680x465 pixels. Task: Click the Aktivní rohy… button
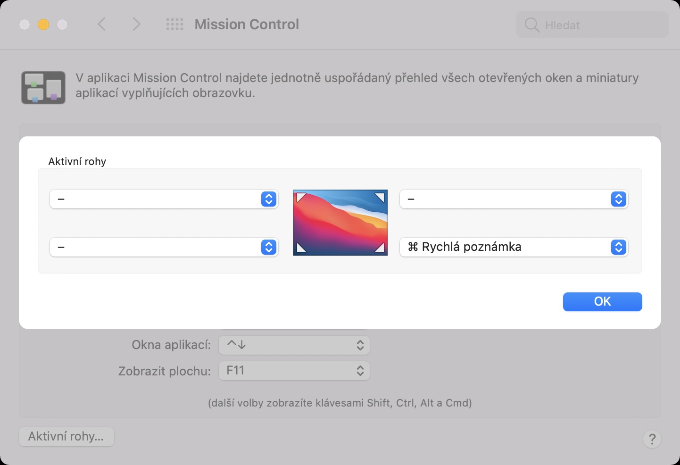[x=66, y=437]
